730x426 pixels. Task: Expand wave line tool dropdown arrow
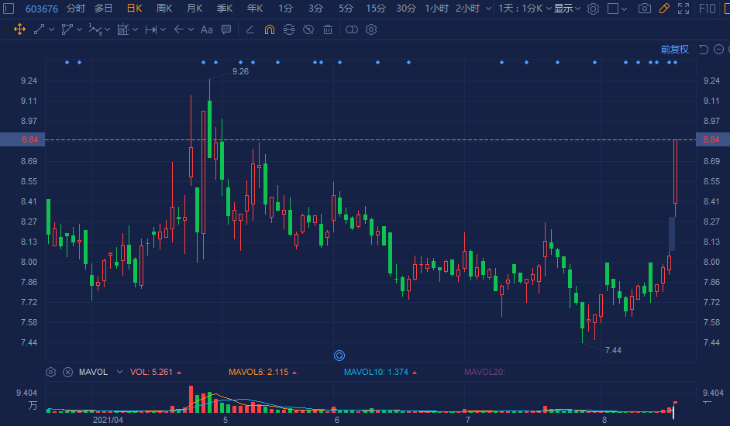point(107,29)
